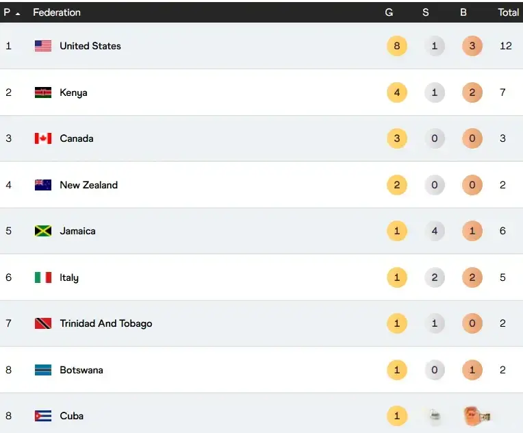
Task: Click the Kenya flag icon
Action: click(x=43, y=92)
